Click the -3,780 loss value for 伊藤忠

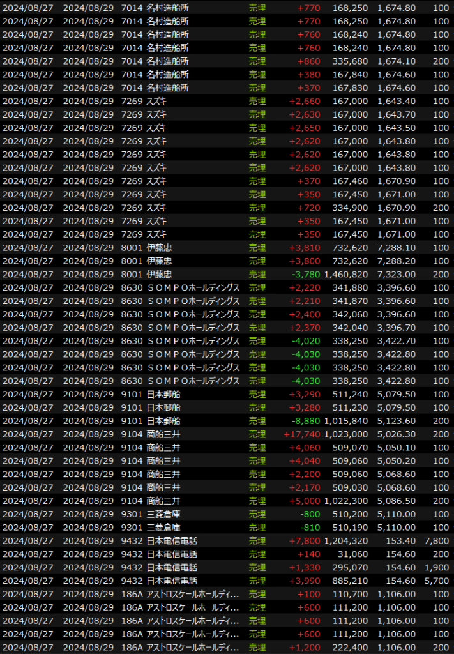[306, 274]
